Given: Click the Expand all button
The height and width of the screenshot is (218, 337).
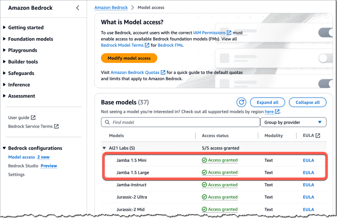Looking at the screenshot, I should click(267, 102).
